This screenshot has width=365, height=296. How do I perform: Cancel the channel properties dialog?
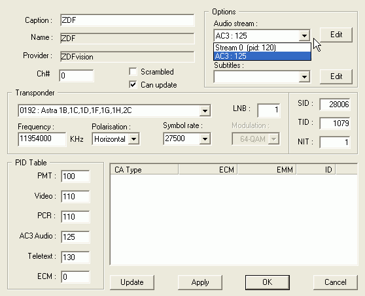click(x=335, y=282)
